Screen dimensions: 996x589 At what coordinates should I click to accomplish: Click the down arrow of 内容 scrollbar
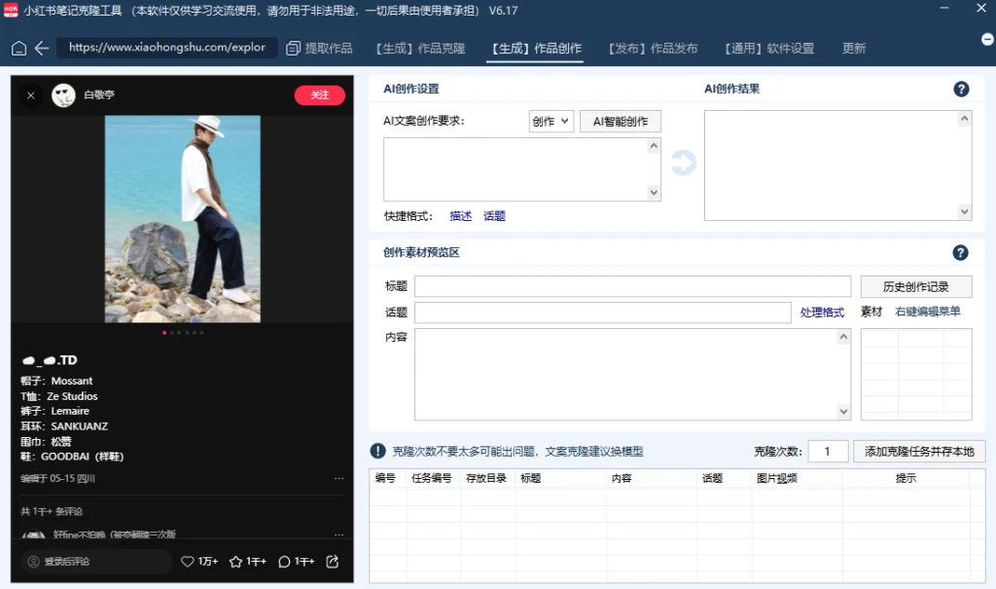coord(843,412)
